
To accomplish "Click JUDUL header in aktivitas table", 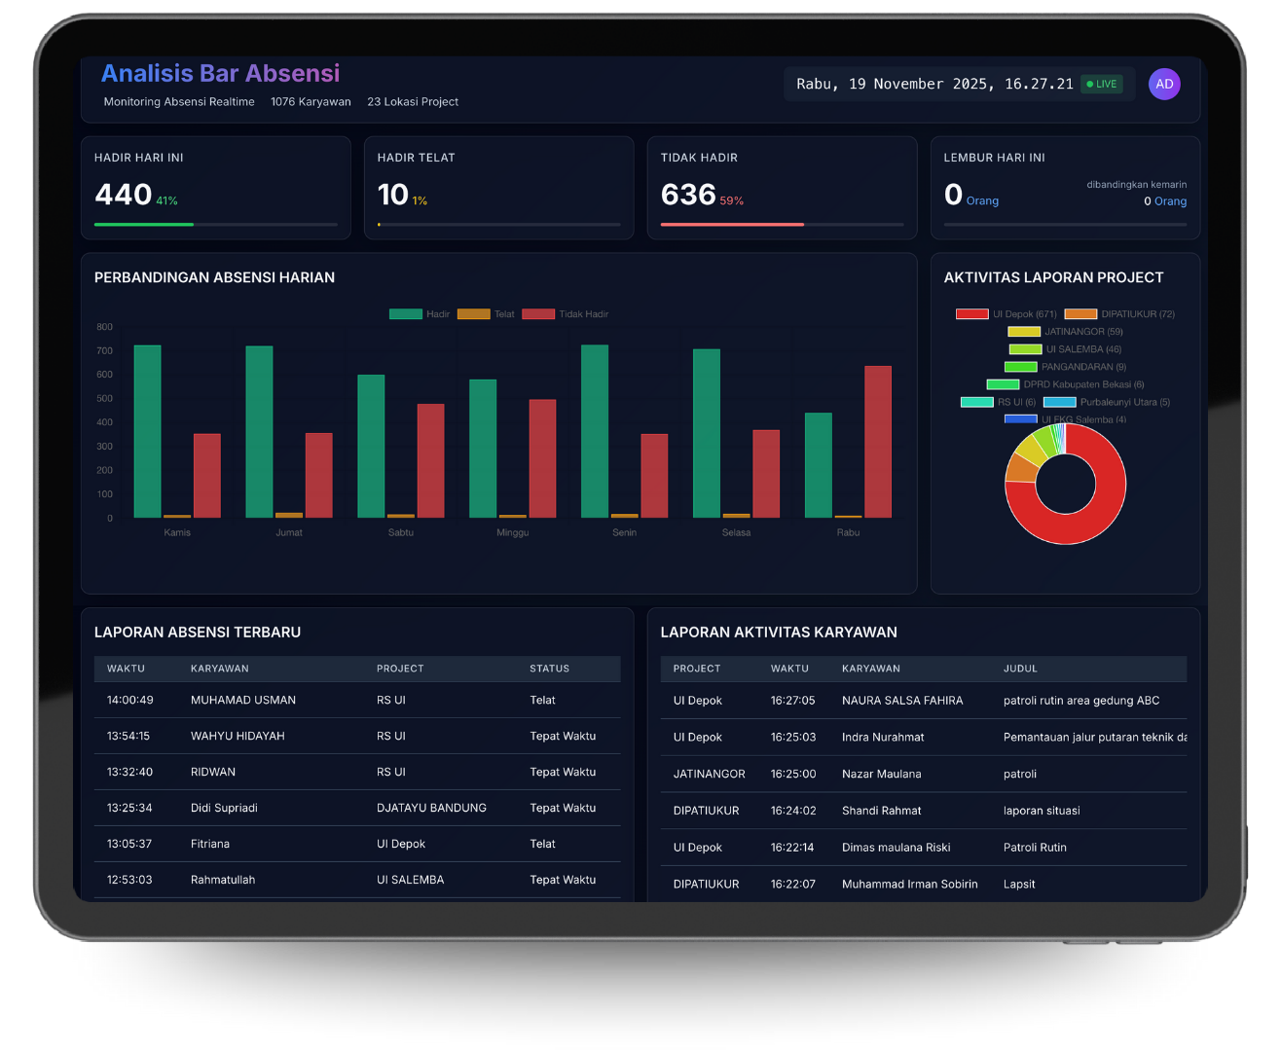I will 1020,669.
